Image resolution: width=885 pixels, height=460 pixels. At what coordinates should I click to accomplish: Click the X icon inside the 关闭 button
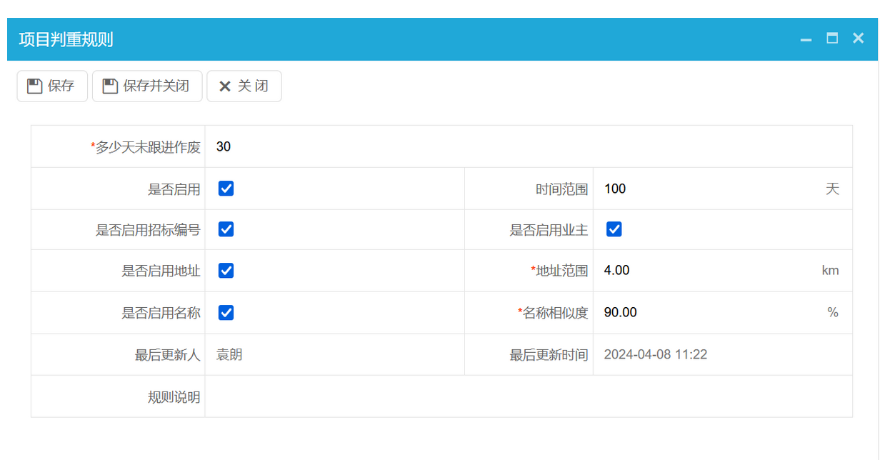tap(225, 86)
